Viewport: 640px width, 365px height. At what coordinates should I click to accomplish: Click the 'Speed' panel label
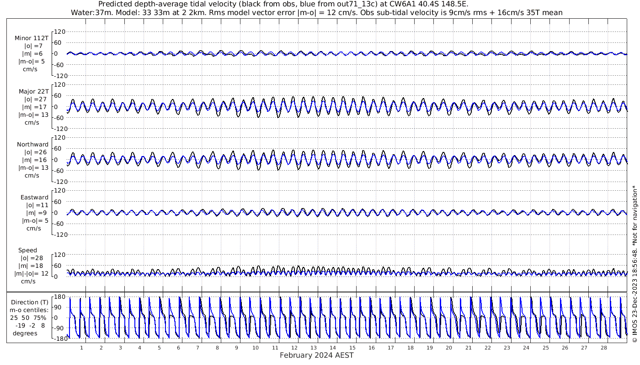(x=28, y=250)
